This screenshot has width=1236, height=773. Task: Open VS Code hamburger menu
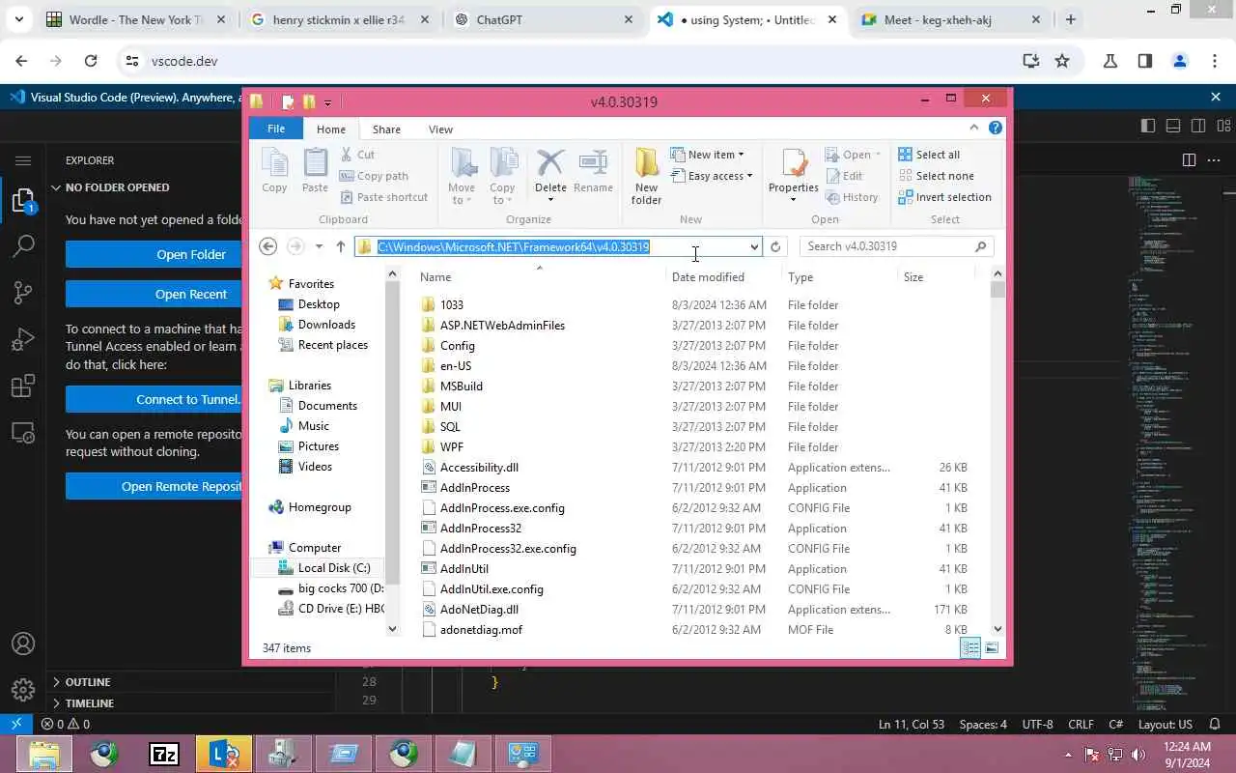click(23, 160)
